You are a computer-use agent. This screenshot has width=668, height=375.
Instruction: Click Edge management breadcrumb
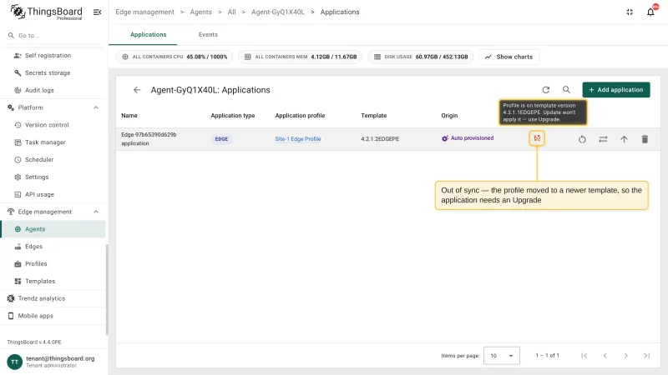(x=144, y=12)
